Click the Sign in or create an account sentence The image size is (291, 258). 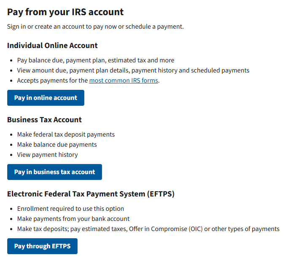[x=95, y=27]
